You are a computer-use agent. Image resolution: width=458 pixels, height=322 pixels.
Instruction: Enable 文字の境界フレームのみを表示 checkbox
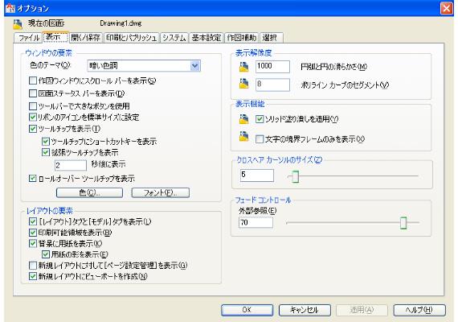tap(260, 138)
